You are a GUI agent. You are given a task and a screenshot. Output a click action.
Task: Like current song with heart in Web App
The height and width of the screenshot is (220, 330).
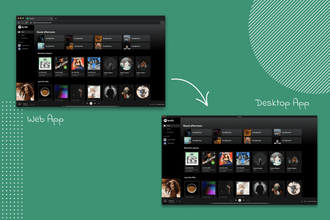tap(31, 104)
